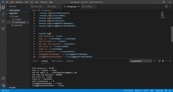The height and width of the screenshot is (92, 173).
Task: Open feedback icon in status bar
Action: pos(166,90)
